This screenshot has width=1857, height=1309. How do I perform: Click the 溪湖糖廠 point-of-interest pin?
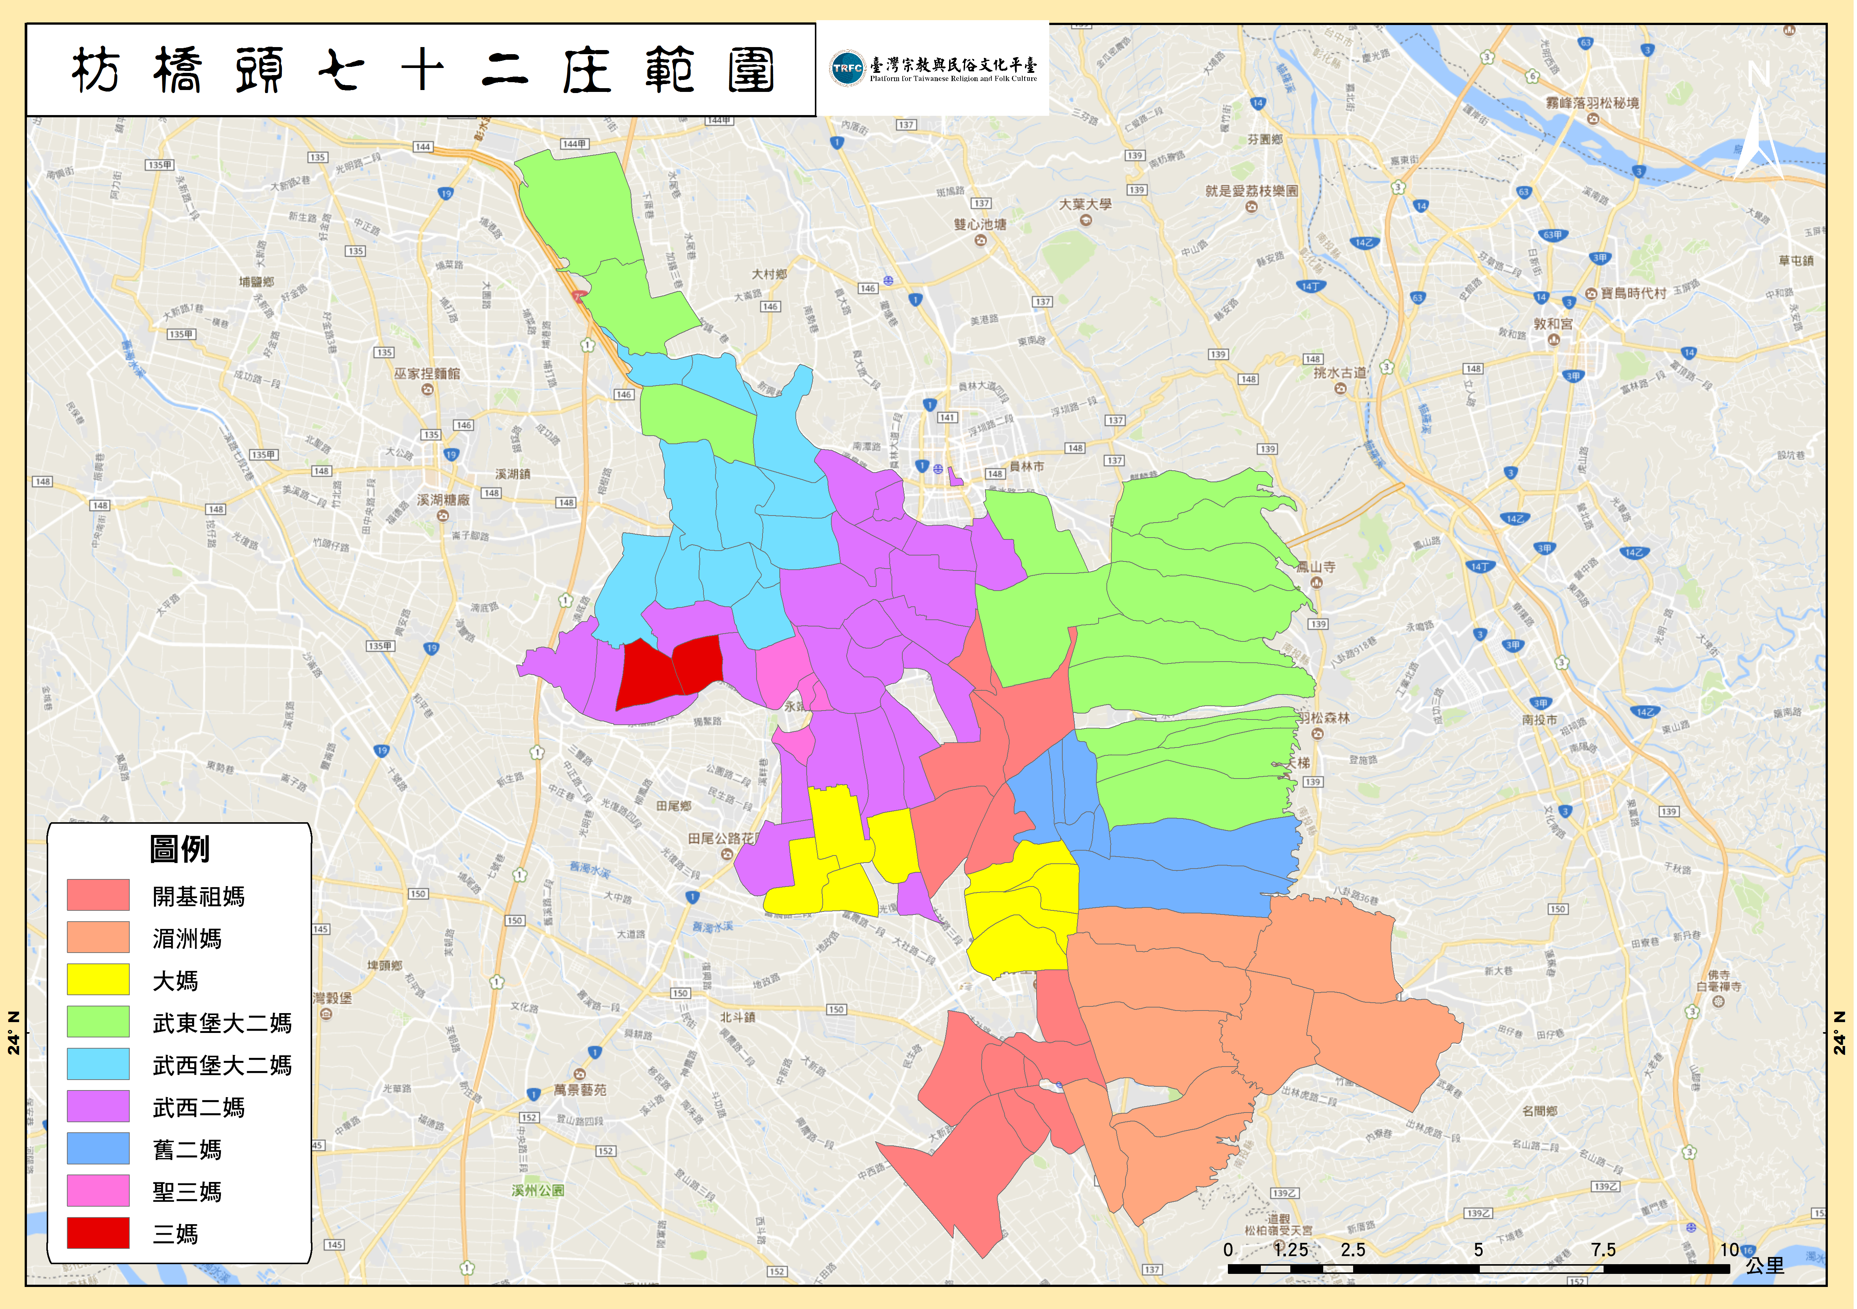point(443,516)
